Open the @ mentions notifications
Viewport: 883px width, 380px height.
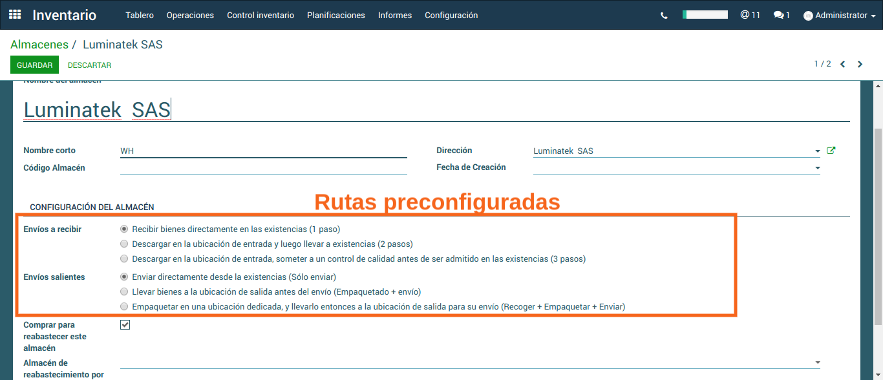(750, 15)
